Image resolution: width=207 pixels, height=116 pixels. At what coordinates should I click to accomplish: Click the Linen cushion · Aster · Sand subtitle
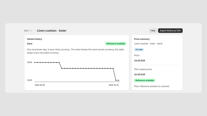[x=148, y=44]
